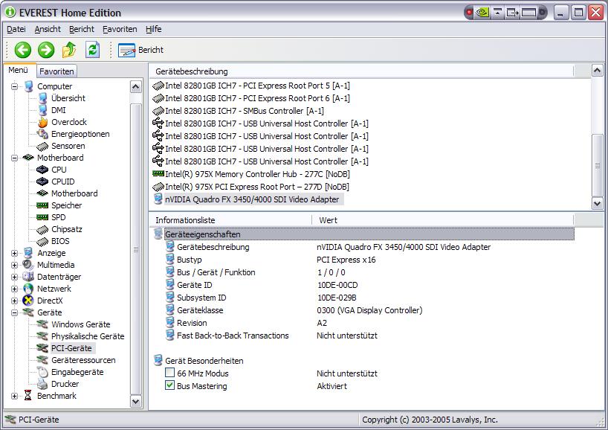Click the Refresh toolbar icon

(x=92, y=50)
